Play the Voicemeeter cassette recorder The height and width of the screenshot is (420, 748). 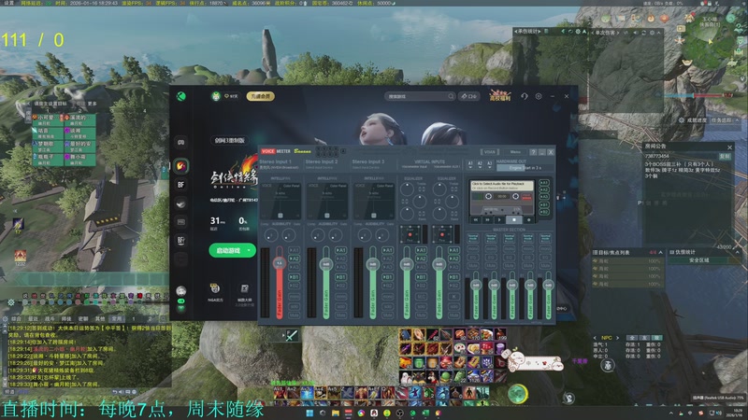coord(499,220)
